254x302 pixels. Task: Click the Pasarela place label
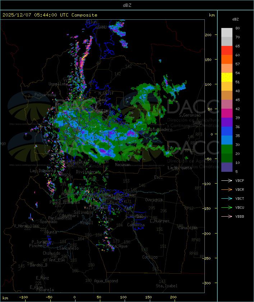[x=45, y=290]
